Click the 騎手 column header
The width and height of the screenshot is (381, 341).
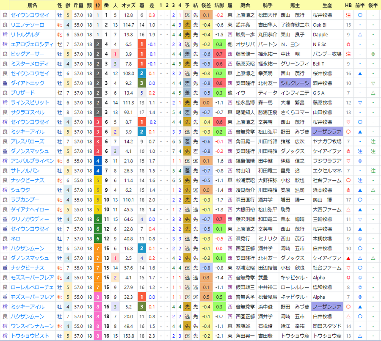tap(268, 5)
